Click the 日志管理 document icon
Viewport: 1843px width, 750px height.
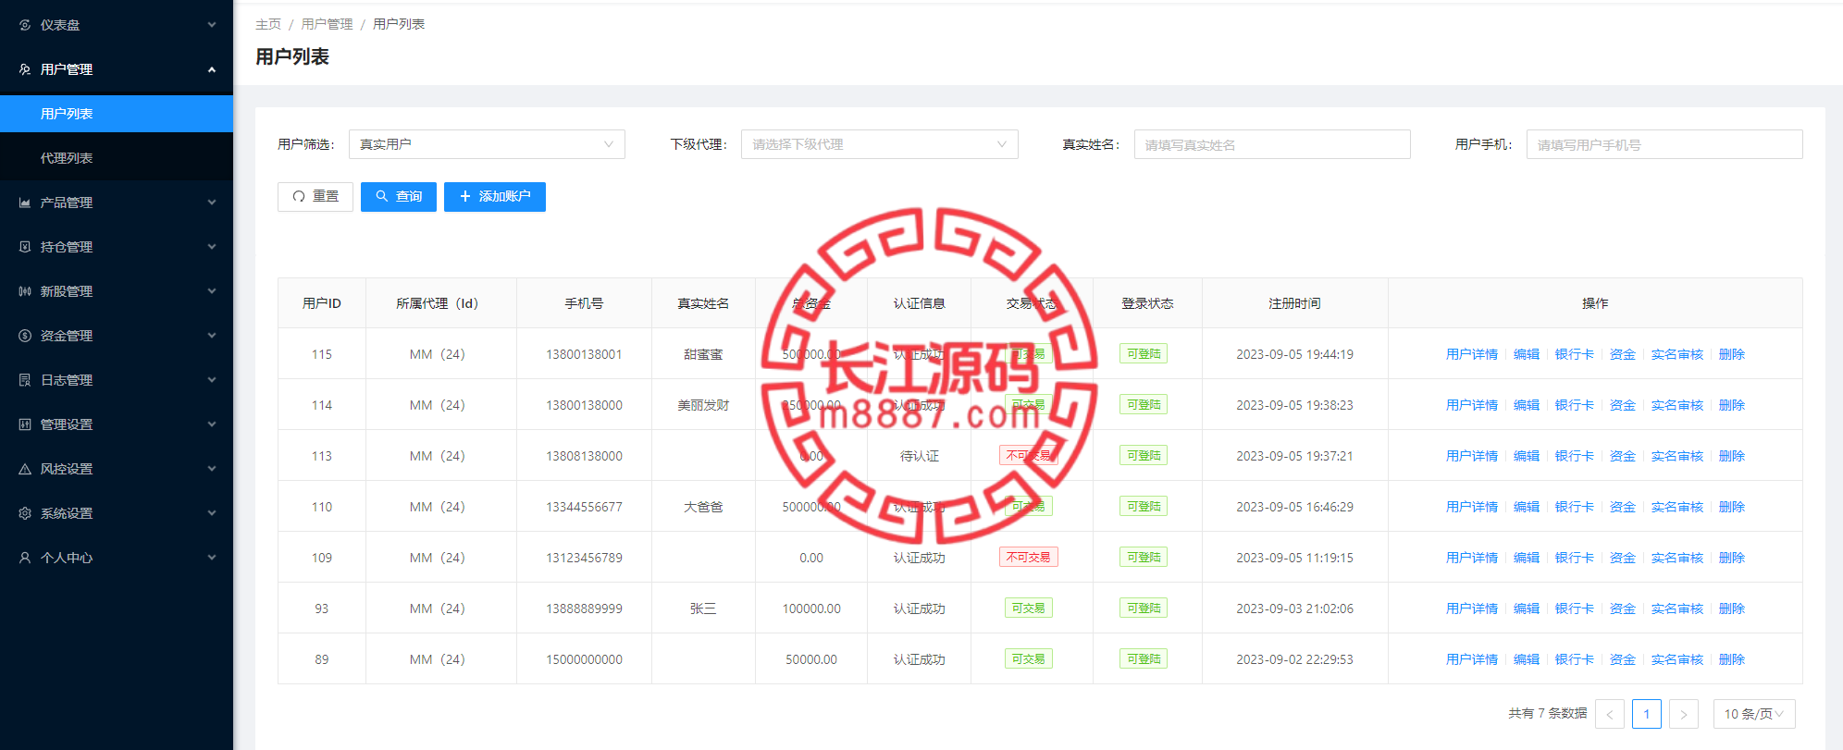coord(25,380)
